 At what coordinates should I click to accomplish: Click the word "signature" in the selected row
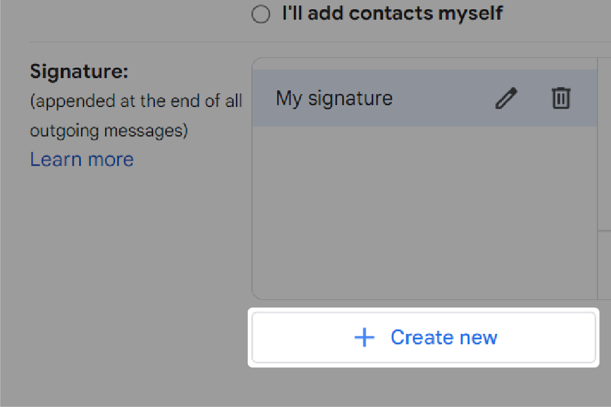(x=350, y=98)
